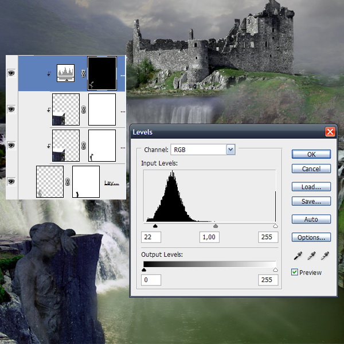The width and height of the screenshot is (344, 344).
Task: Toggle visibility of the bottom layer
Action: [11, 182]
